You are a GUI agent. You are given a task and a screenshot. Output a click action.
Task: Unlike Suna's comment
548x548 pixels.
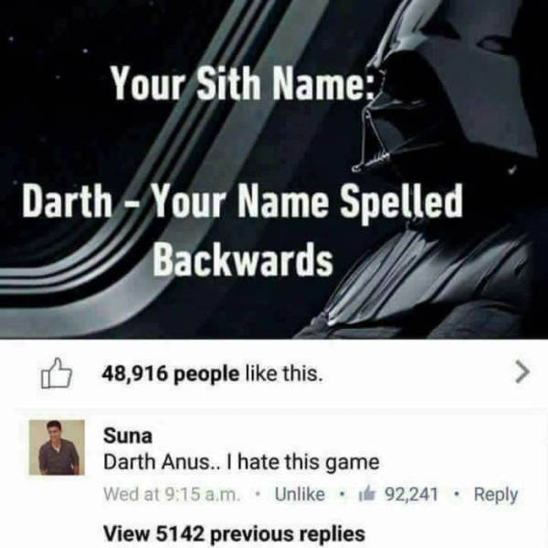tap(300, 494)
